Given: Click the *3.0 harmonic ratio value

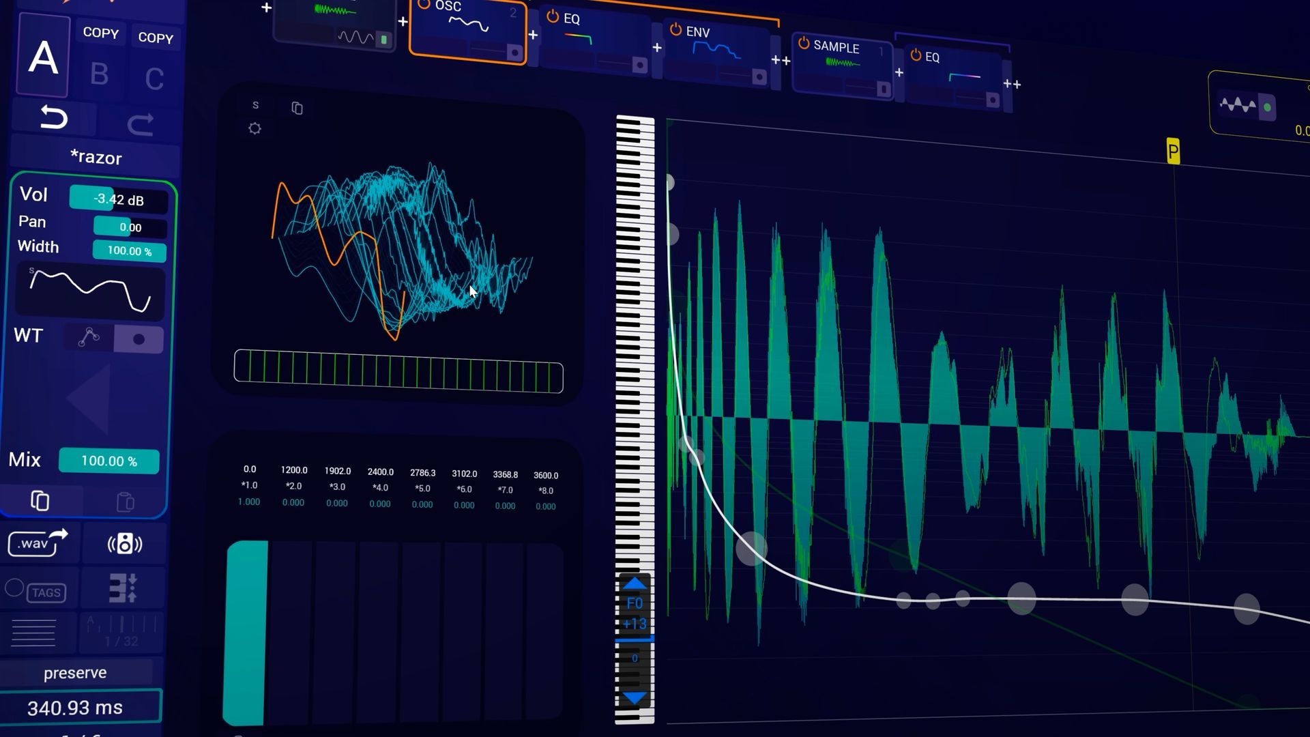Looking at the screenshot, I should [337, 487].
